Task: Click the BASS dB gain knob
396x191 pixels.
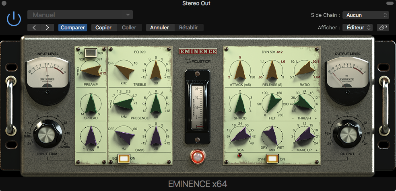Action: [156, 136]
